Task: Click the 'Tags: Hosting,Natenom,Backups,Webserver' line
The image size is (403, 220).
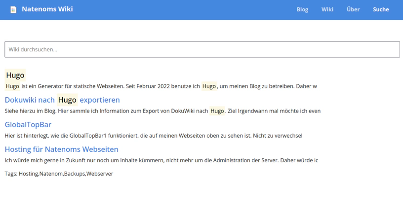Action: (59, 174)
